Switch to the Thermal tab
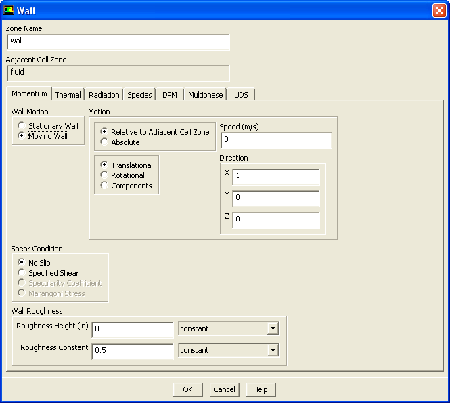Image resolution: width=450 pixels, height=403 pixels. pyautogui.click(x=68, y=95)
